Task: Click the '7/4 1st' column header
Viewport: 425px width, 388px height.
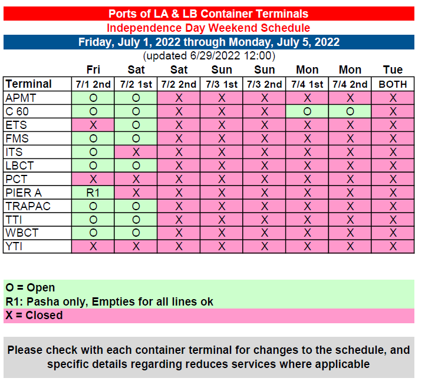Action: (307, 84)
